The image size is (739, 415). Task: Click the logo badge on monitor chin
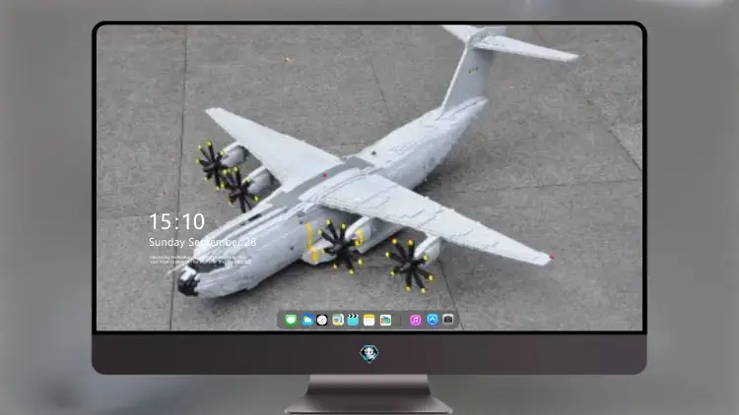[369, 353]
